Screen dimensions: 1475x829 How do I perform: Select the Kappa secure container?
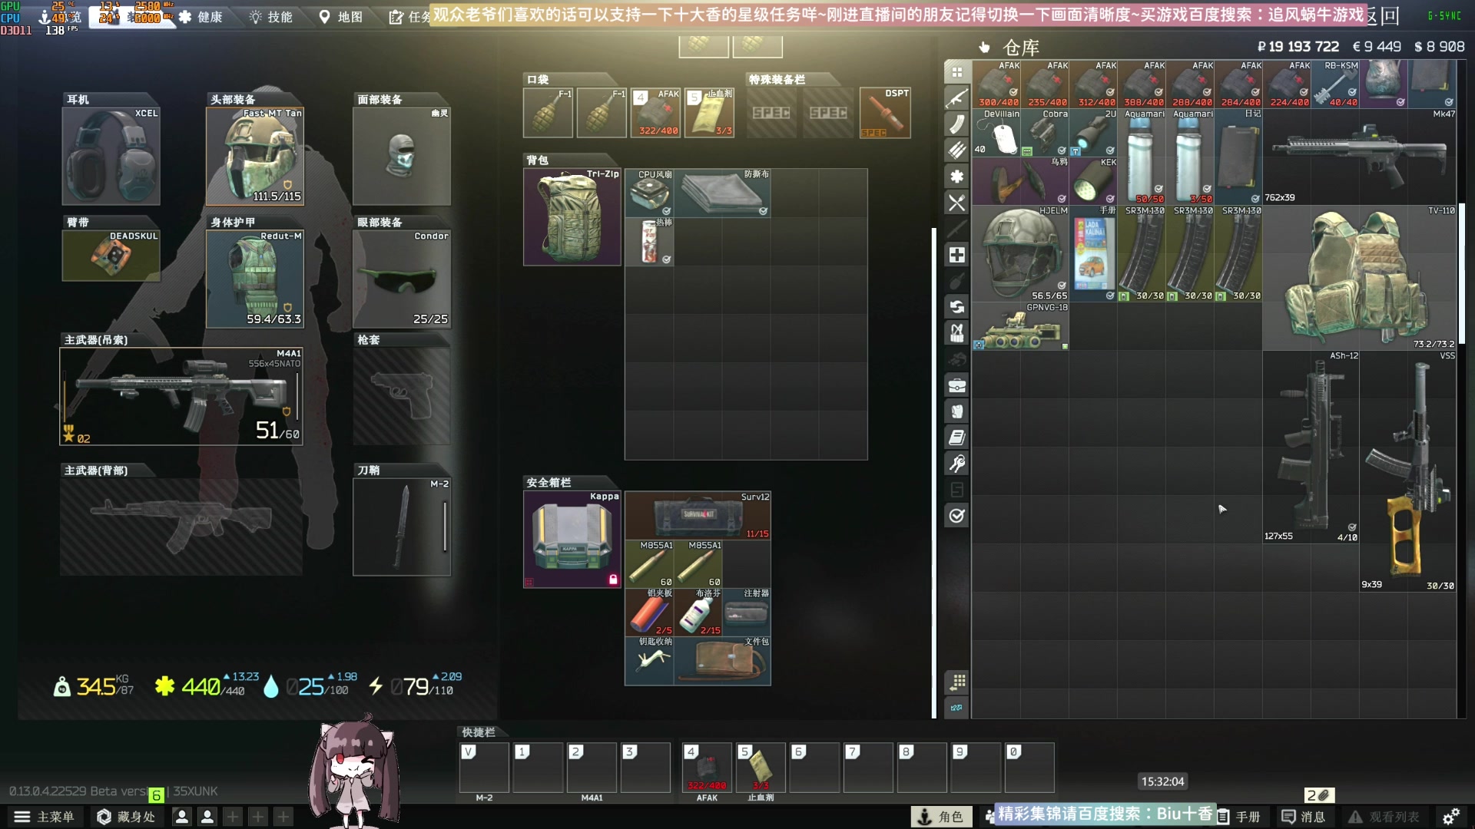coord(572,539)
